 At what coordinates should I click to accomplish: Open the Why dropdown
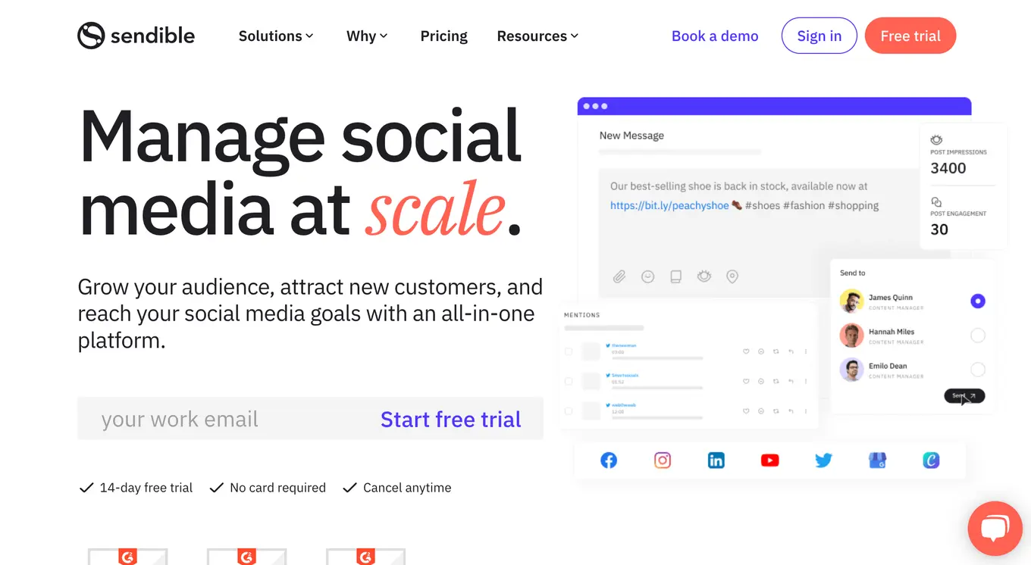pos(366,36)
